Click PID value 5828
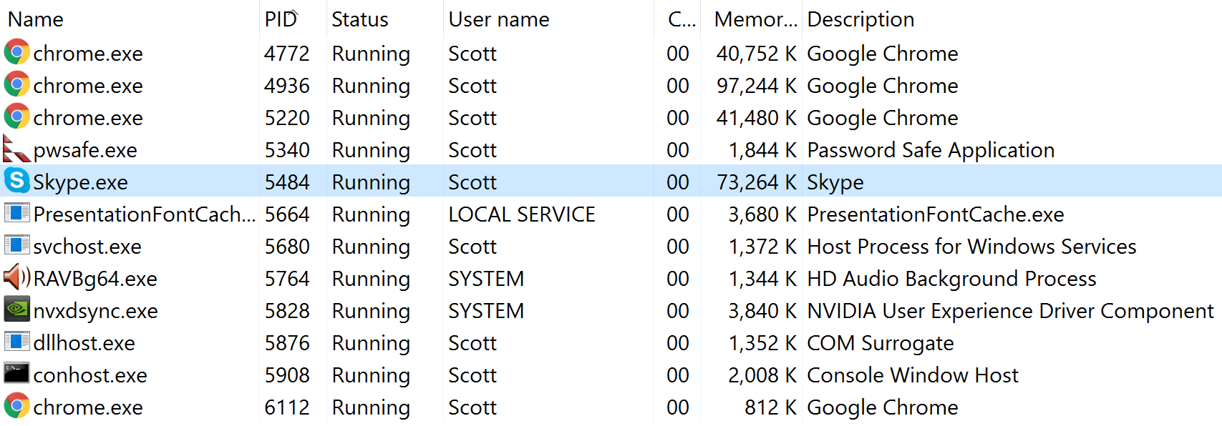This screenshot has height=426, width=1222. coord(287,311)
